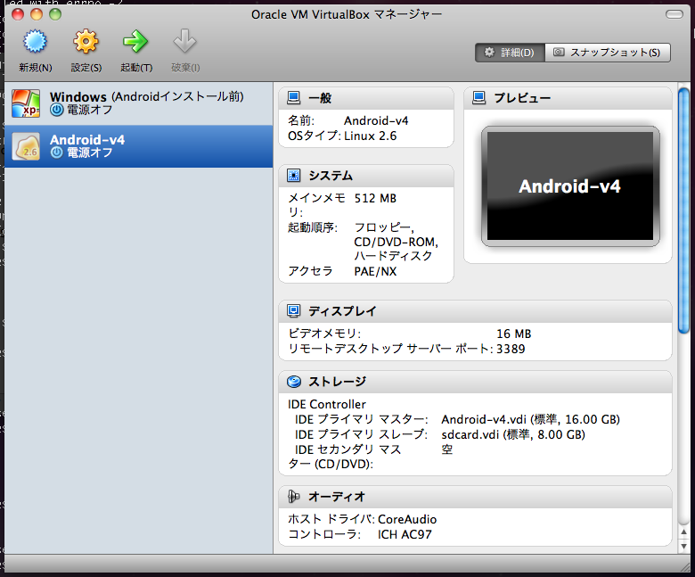The image size is (695, 577).
Task: Click the 16 MB video memory value
Action: pyautogui.click(x=514, y=334)
